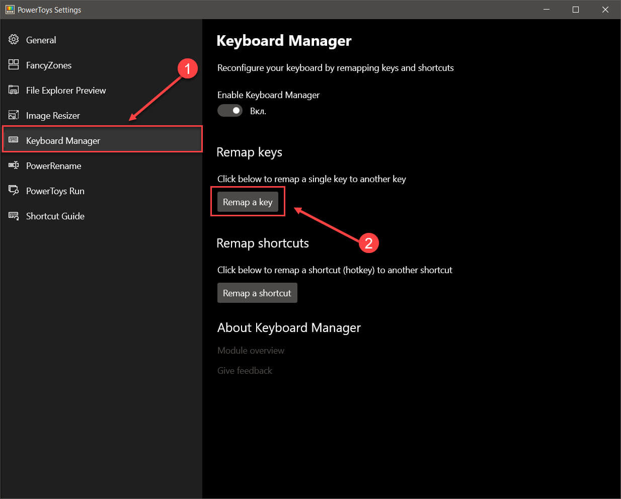
Task: Open the Module overview link
Action: [251, 350]
